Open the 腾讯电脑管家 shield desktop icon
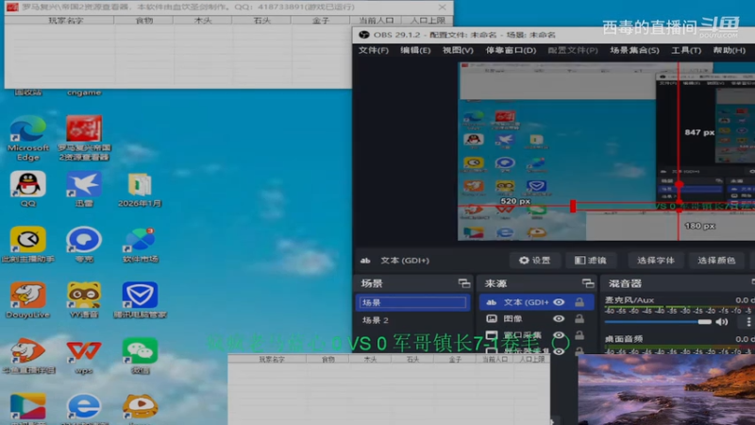Viewport: 755px width, 425px height. [140, 300]
